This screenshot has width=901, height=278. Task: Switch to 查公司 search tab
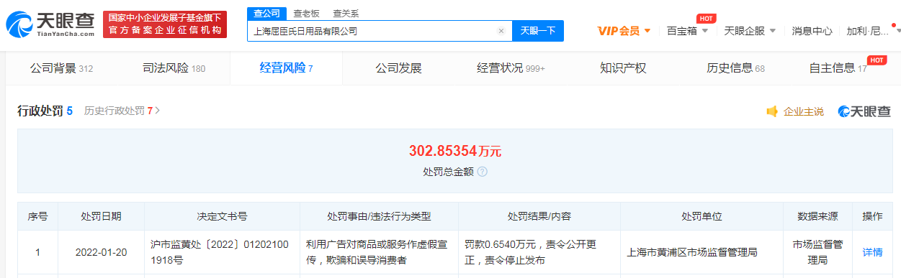coord(266,13)
